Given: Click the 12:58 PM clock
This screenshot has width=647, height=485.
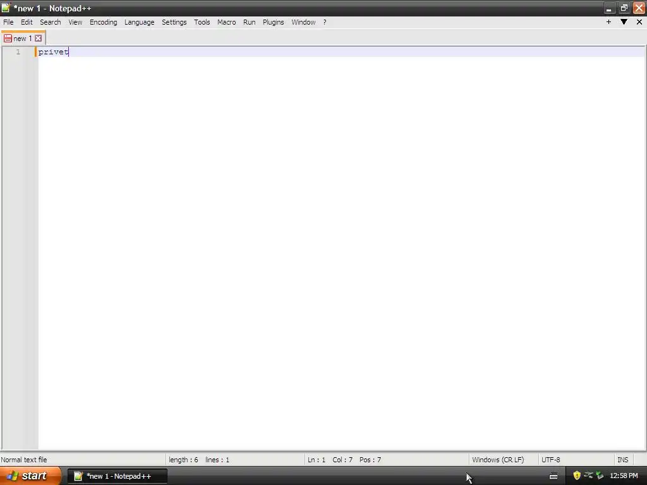Looking at the screenshot, I should tap(624, 476).
